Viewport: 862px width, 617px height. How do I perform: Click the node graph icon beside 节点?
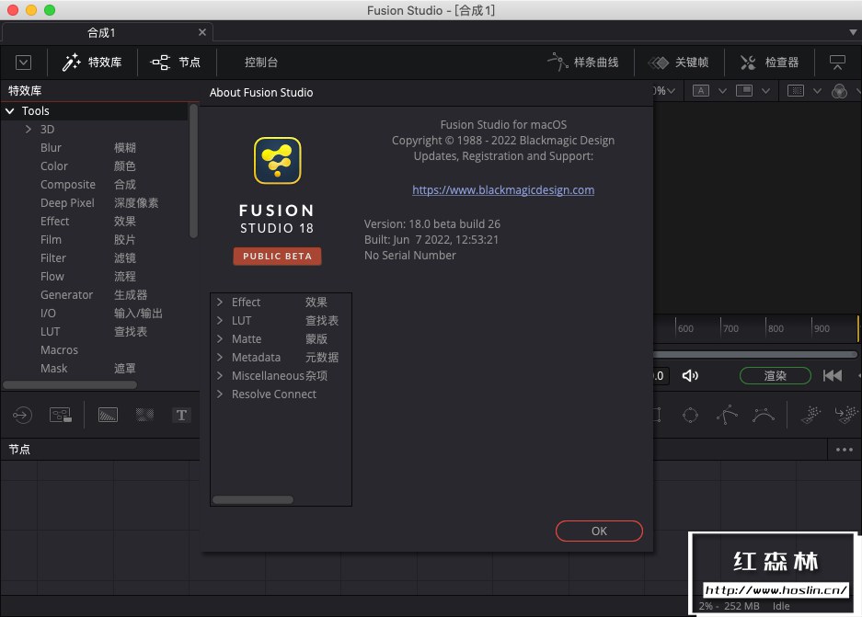[x=160, y=63]
